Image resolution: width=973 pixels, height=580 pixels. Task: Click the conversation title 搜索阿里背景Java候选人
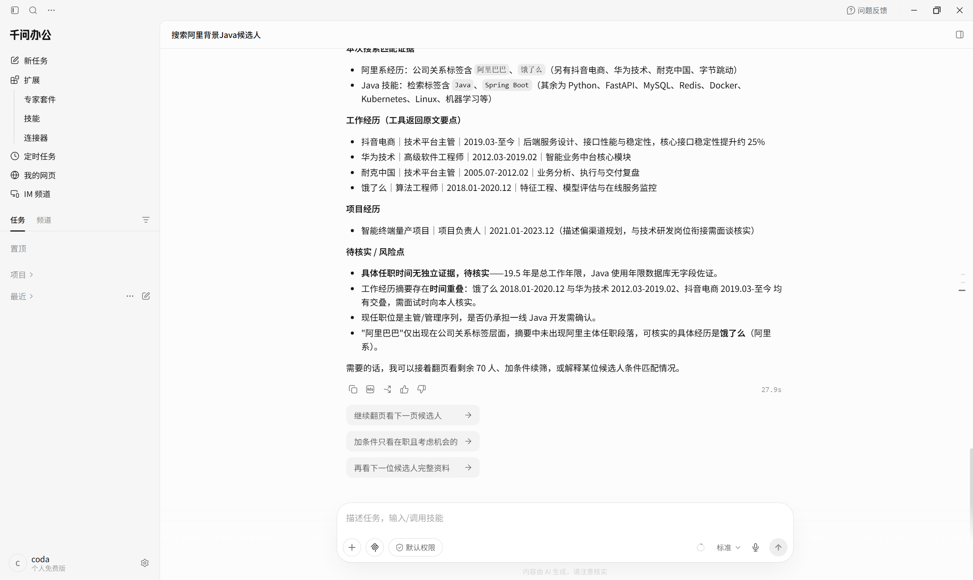coord(216,35)
